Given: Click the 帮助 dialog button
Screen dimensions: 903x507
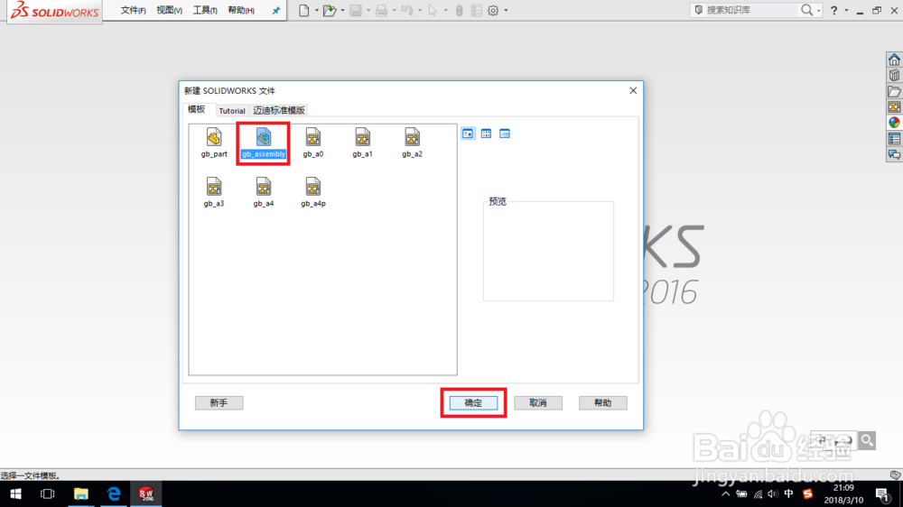Looking at the screenshot, I should click(602, 403).
